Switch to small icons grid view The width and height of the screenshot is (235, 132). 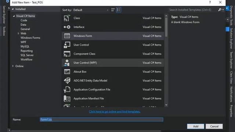click(113, 10)
